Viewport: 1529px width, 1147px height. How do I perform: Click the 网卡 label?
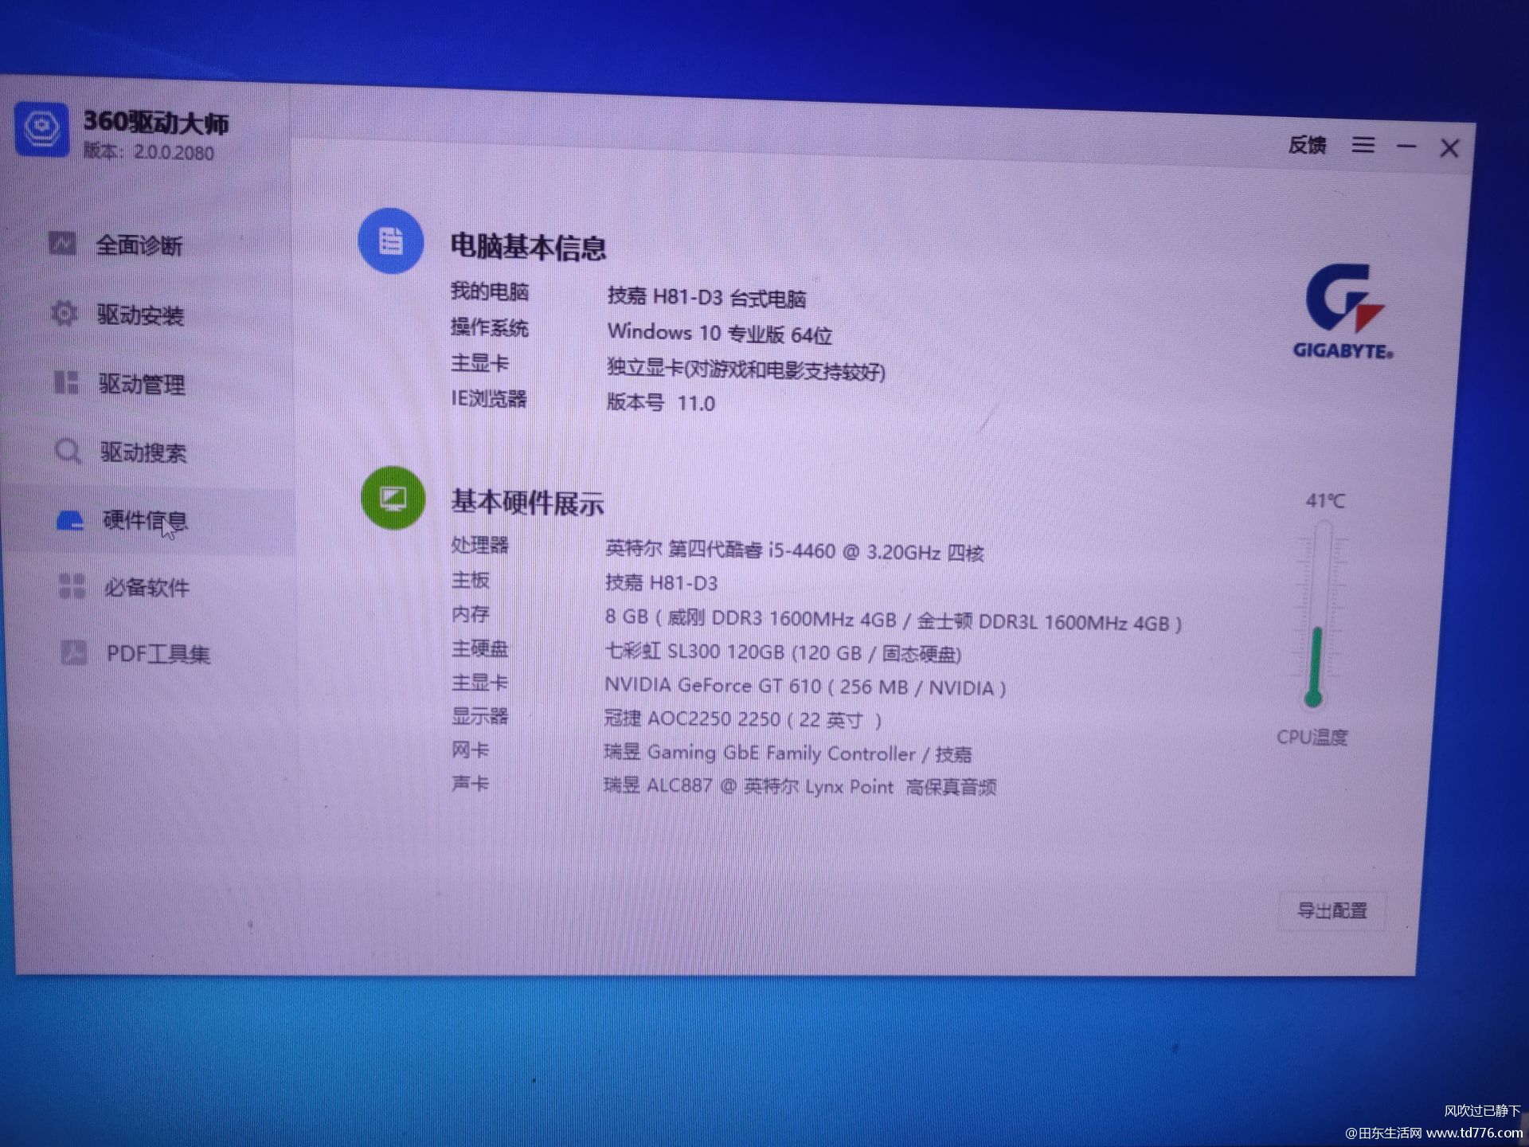(470, 750)
